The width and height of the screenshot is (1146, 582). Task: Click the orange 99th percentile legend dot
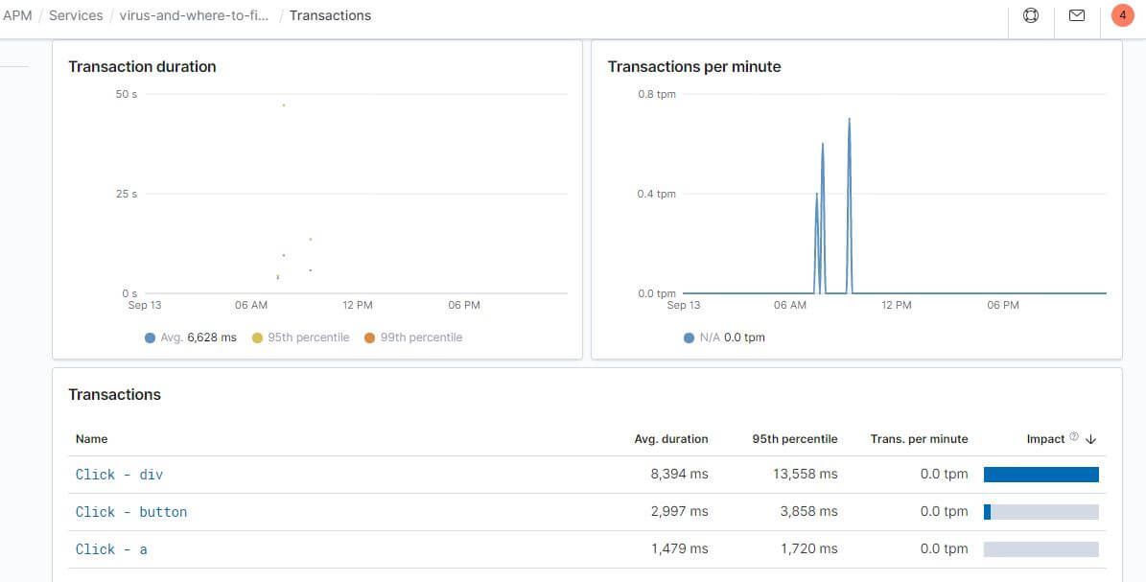pos(369,337)
